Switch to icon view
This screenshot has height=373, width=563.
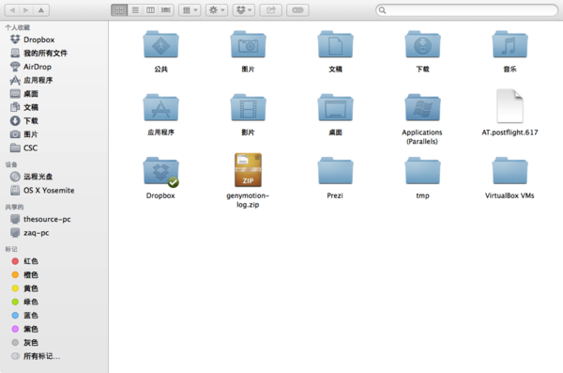tap(119, 10)
